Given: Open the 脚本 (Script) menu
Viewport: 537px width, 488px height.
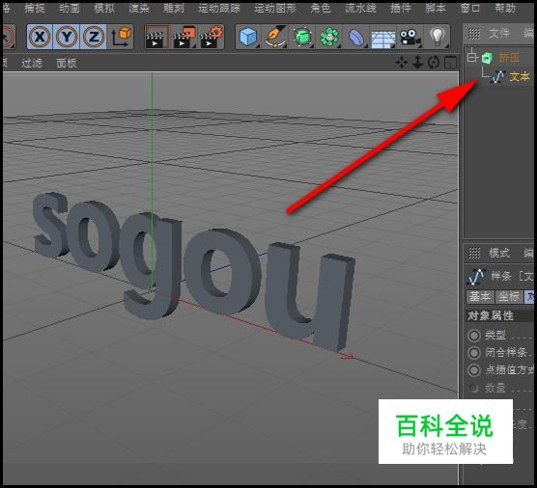Looking at the screenshot, I should pyautogui.click(x=436, y=9).
